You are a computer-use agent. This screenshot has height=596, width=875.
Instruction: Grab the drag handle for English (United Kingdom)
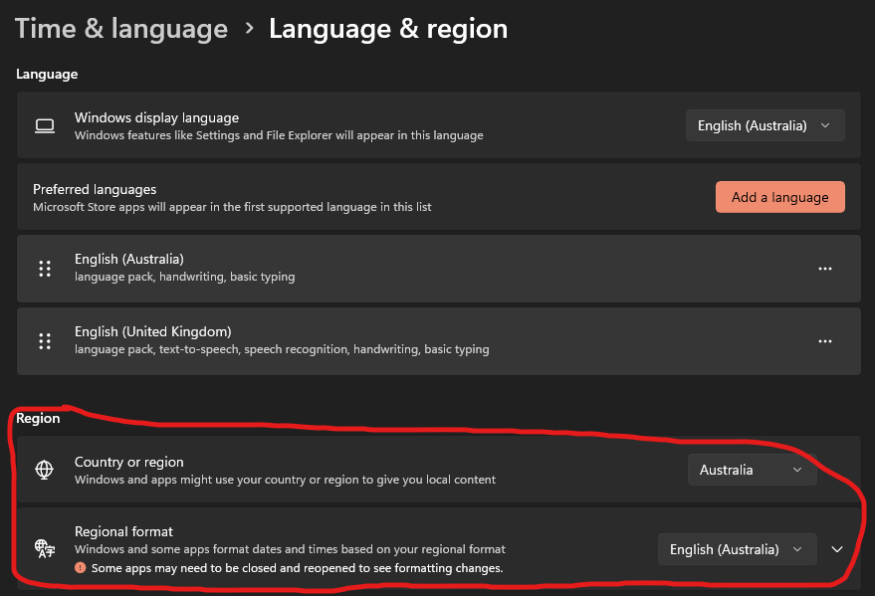pos(44,341)
